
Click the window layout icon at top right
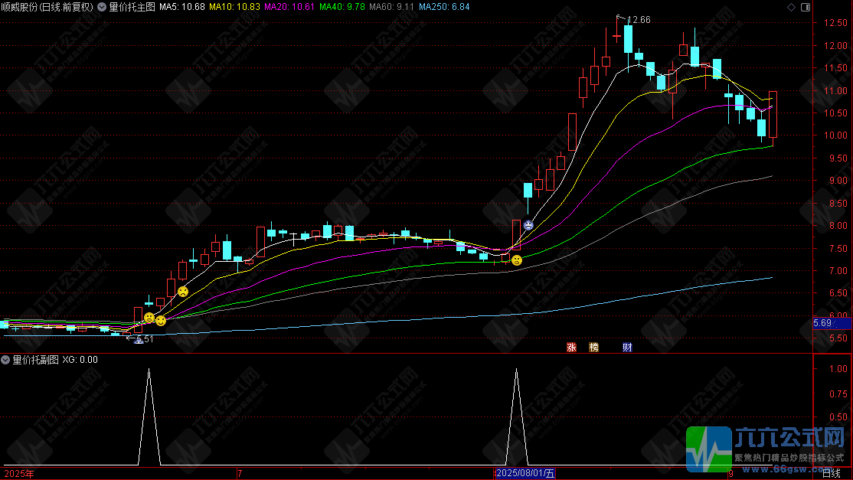806,7
